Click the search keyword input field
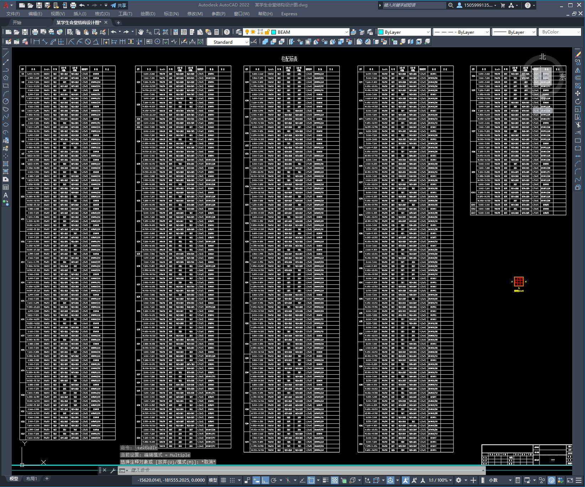 point(414,5)
